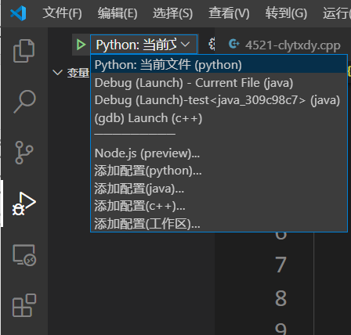This screenshot has width=351, height=335.
Task: Choose Debug (Launch)-test<java_309c98c7> (java)
Action: 219,100
